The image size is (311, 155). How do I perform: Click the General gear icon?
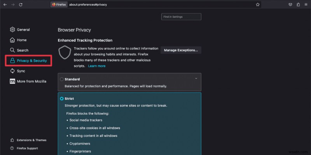click(12, 29)
